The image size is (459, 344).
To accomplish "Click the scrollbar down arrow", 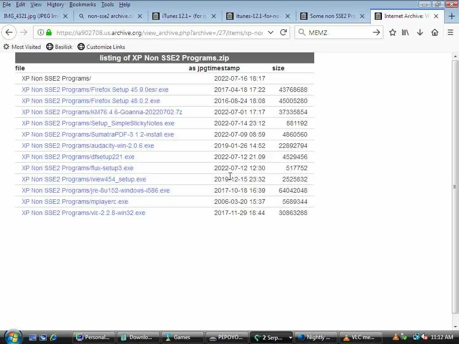I will click(455, 327).
